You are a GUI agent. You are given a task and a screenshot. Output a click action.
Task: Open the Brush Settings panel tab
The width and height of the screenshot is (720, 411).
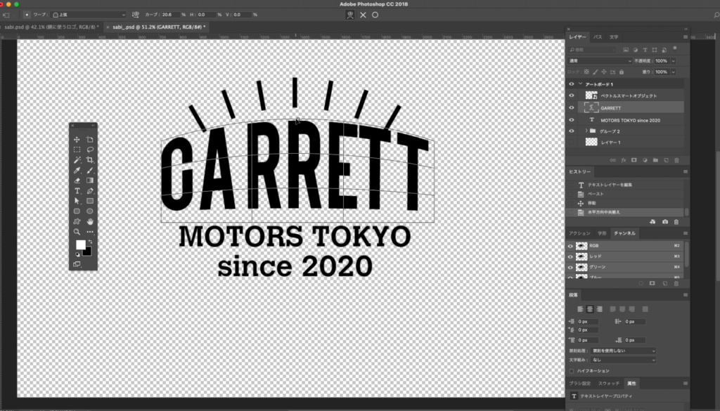(x=580, y=383)
